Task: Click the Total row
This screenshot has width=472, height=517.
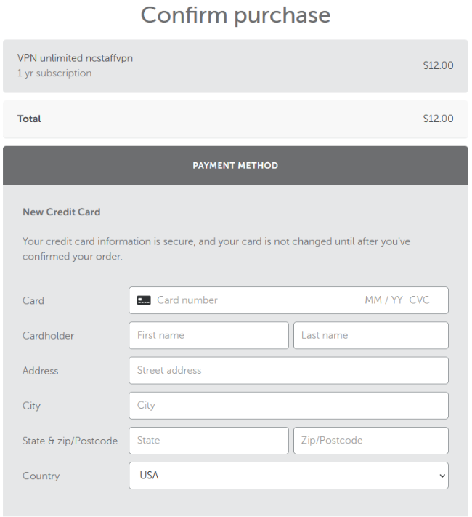Action: coord(235,119)
